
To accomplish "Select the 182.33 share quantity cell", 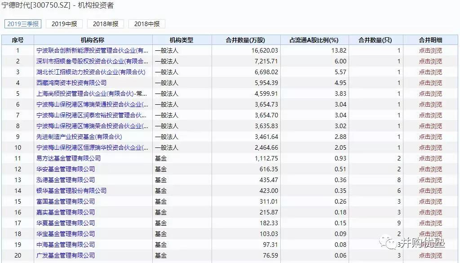I will (269, 223).
